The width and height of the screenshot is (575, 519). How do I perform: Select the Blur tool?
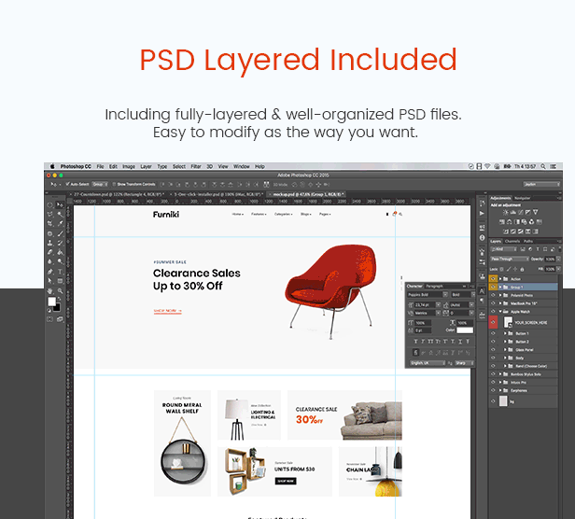point(50,261)
